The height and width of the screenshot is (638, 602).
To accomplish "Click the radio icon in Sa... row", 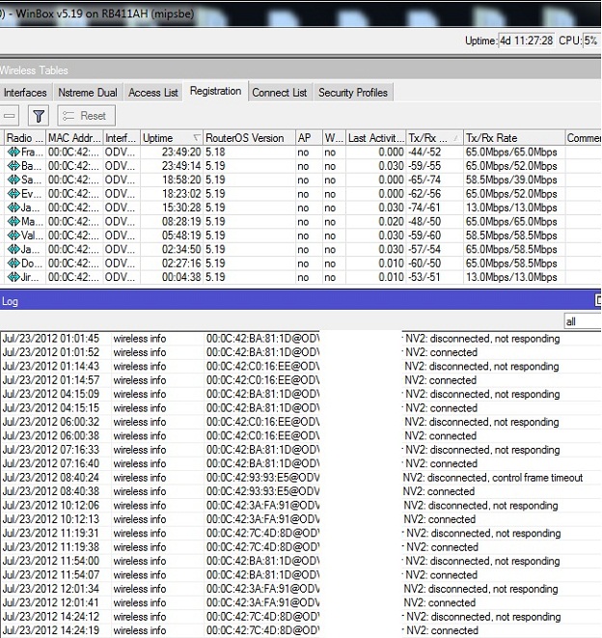I will pyautogui.click(x=14, y=180).
